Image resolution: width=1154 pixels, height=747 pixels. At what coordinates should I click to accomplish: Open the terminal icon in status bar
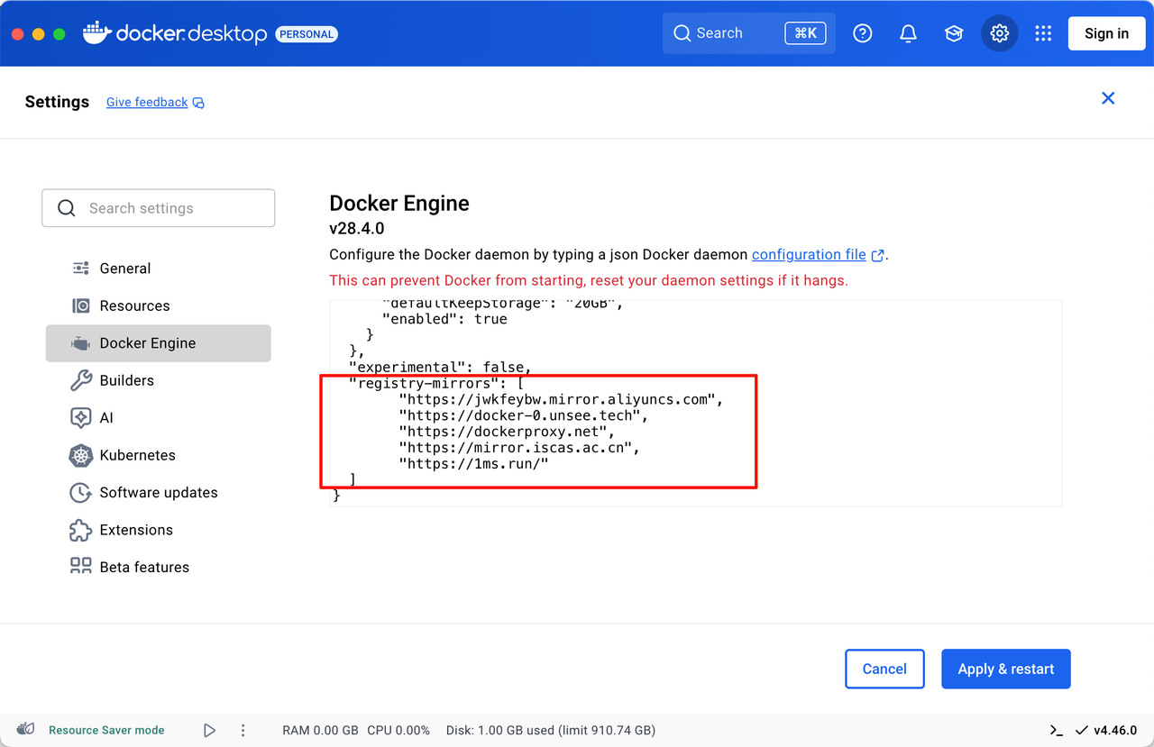[1056, 730]
